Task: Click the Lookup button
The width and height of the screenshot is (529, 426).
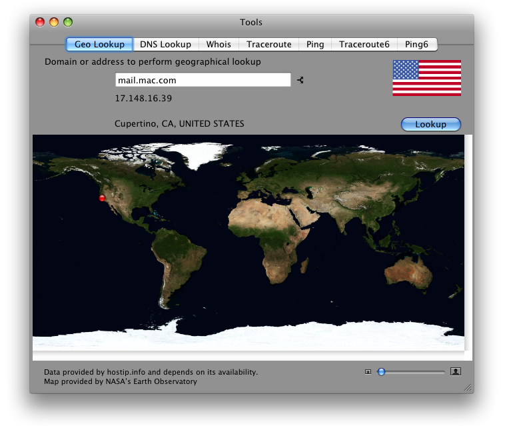Action: coord(431,124)
